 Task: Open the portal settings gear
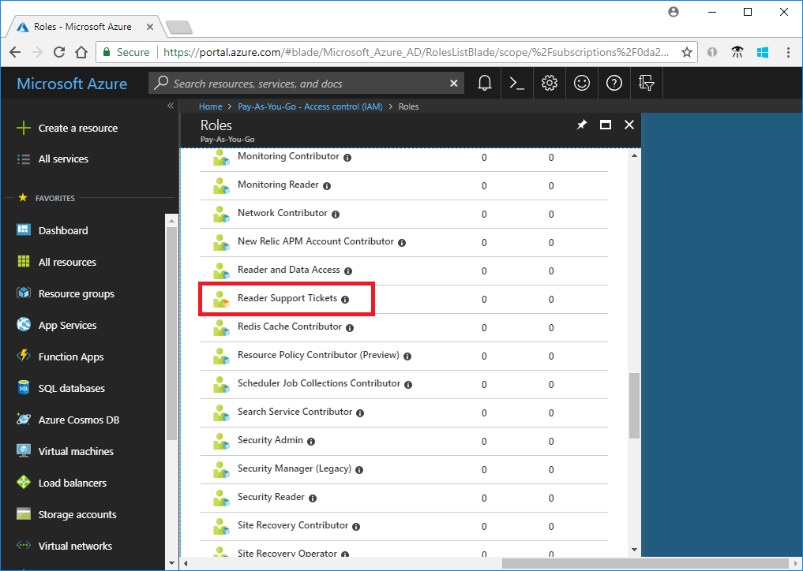coord(550,83)
